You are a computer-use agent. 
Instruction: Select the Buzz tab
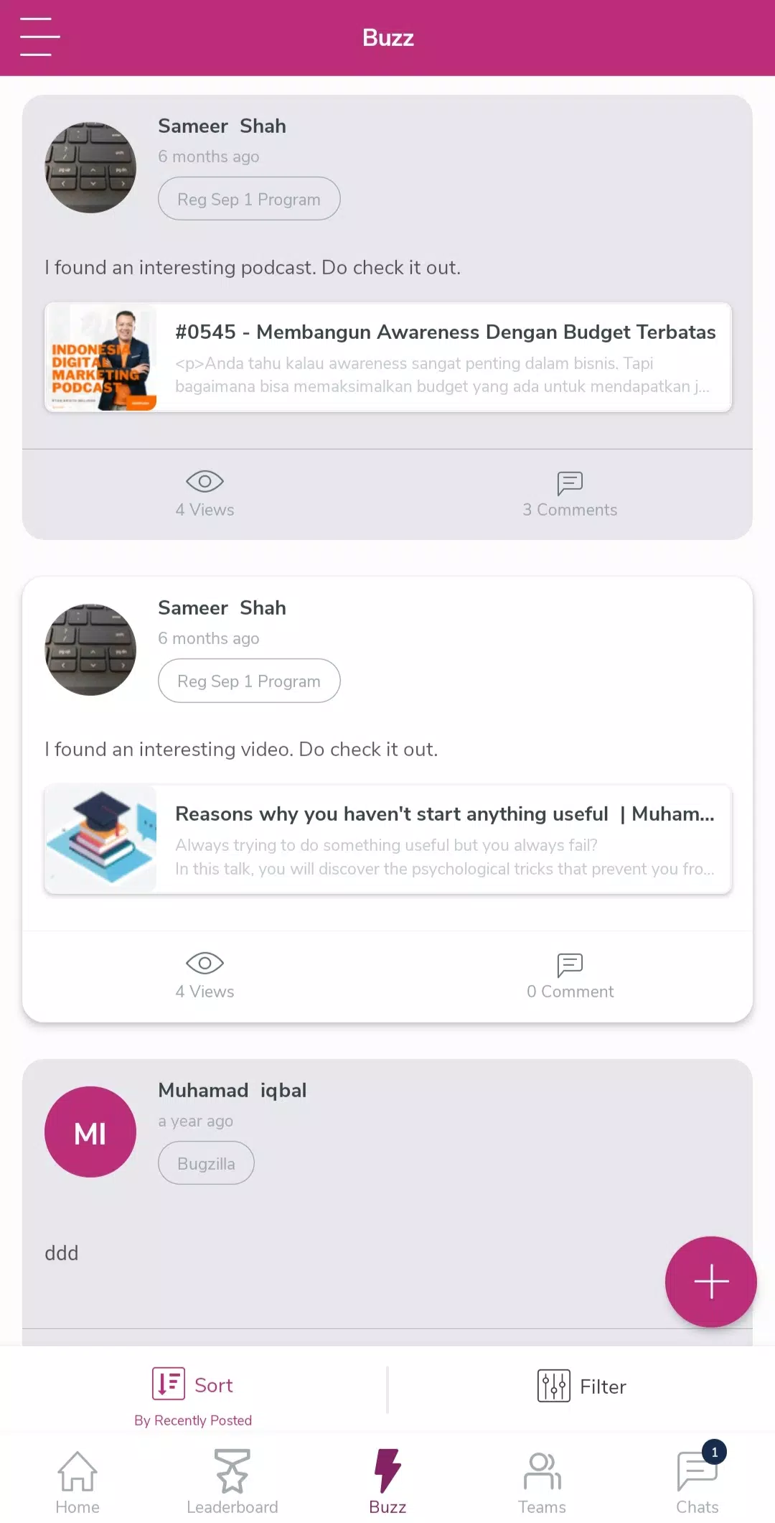click(387, 1482)
